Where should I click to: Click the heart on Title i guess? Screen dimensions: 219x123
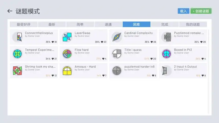pyautogui.click(x=151, y=59)
